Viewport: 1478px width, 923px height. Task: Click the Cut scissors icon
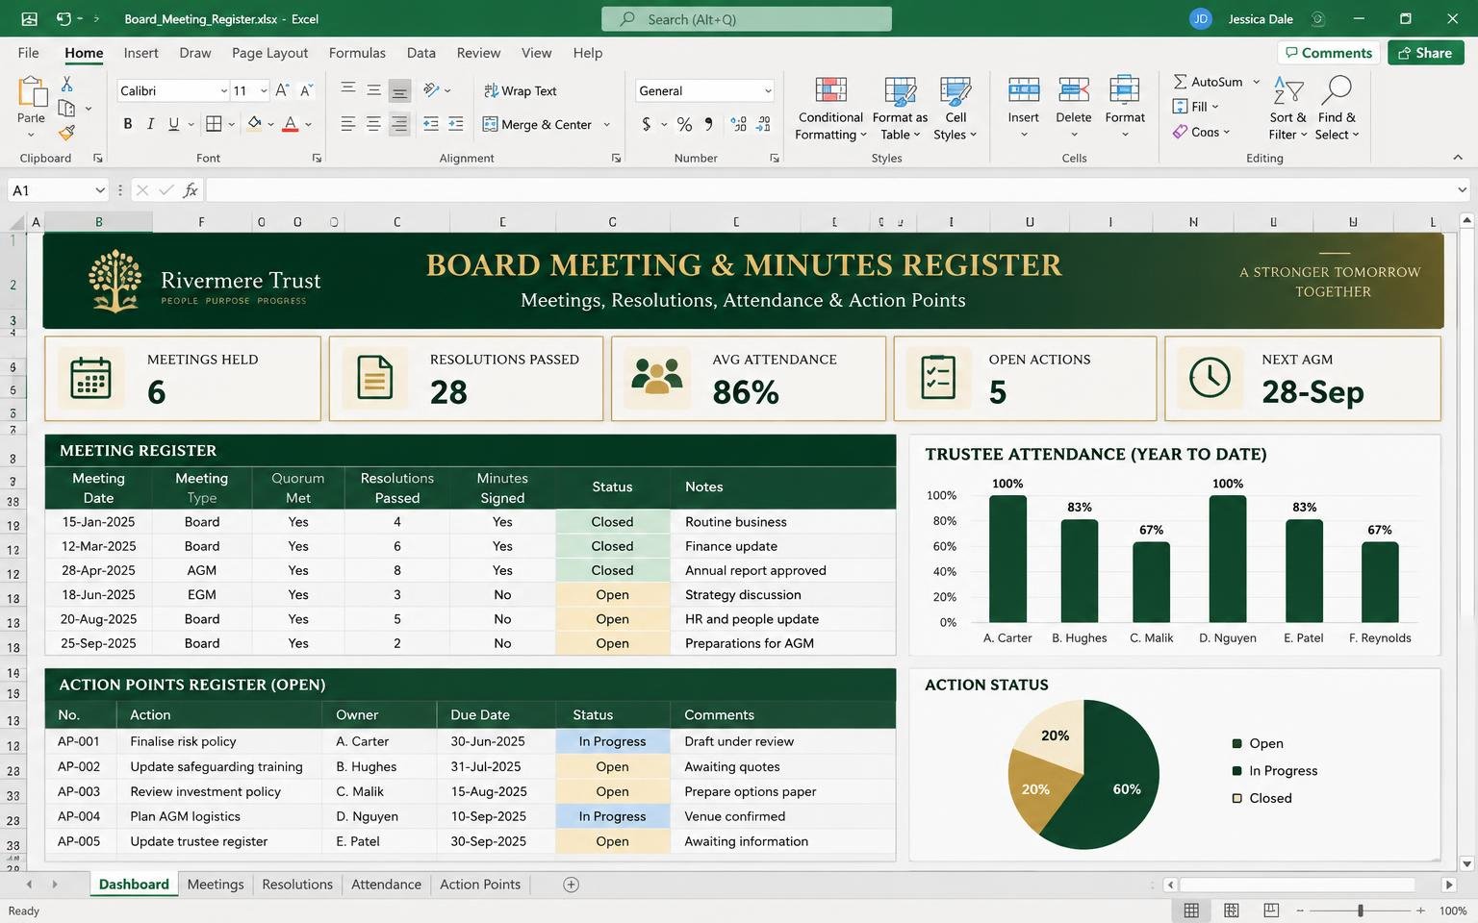(66, 85)
